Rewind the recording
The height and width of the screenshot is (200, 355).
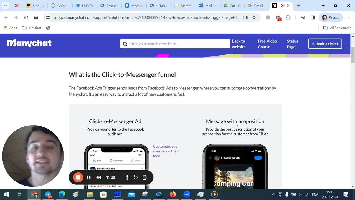point(99,177)
